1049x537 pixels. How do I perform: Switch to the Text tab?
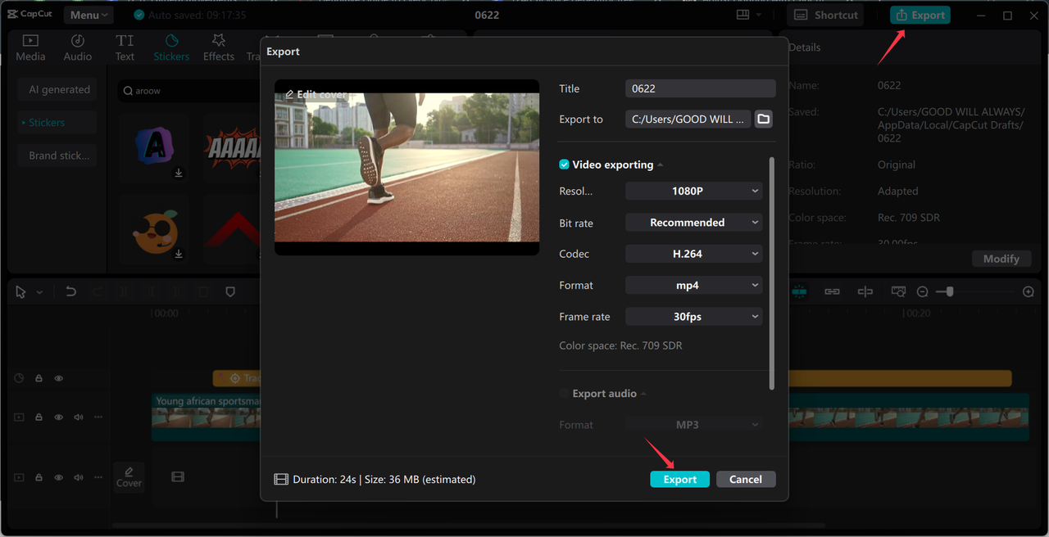click(125, 47)
